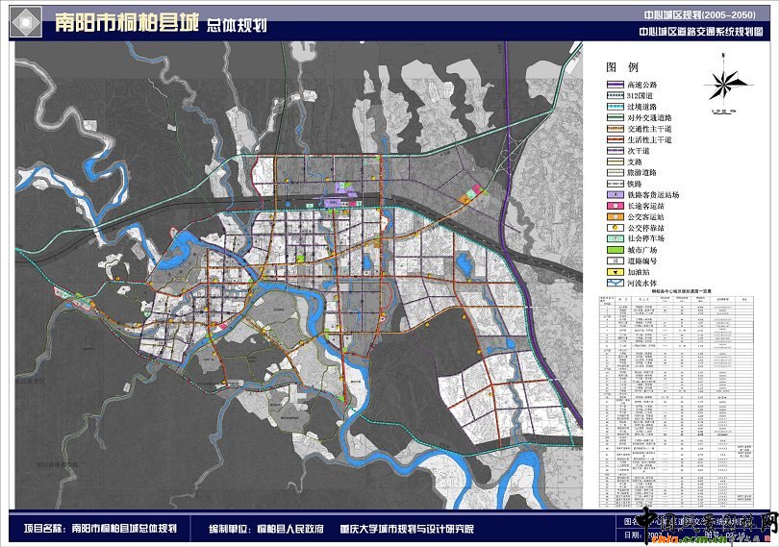
Task: Click the orange 公交客运站 legend icon
Action: coord(610,217)
